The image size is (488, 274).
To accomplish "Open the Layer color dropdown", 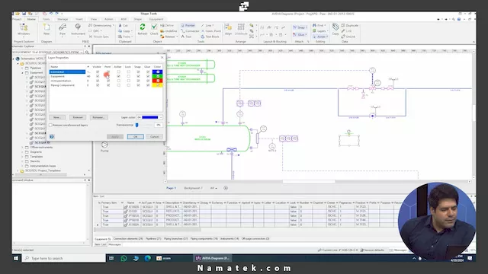I will coord(161,117).
